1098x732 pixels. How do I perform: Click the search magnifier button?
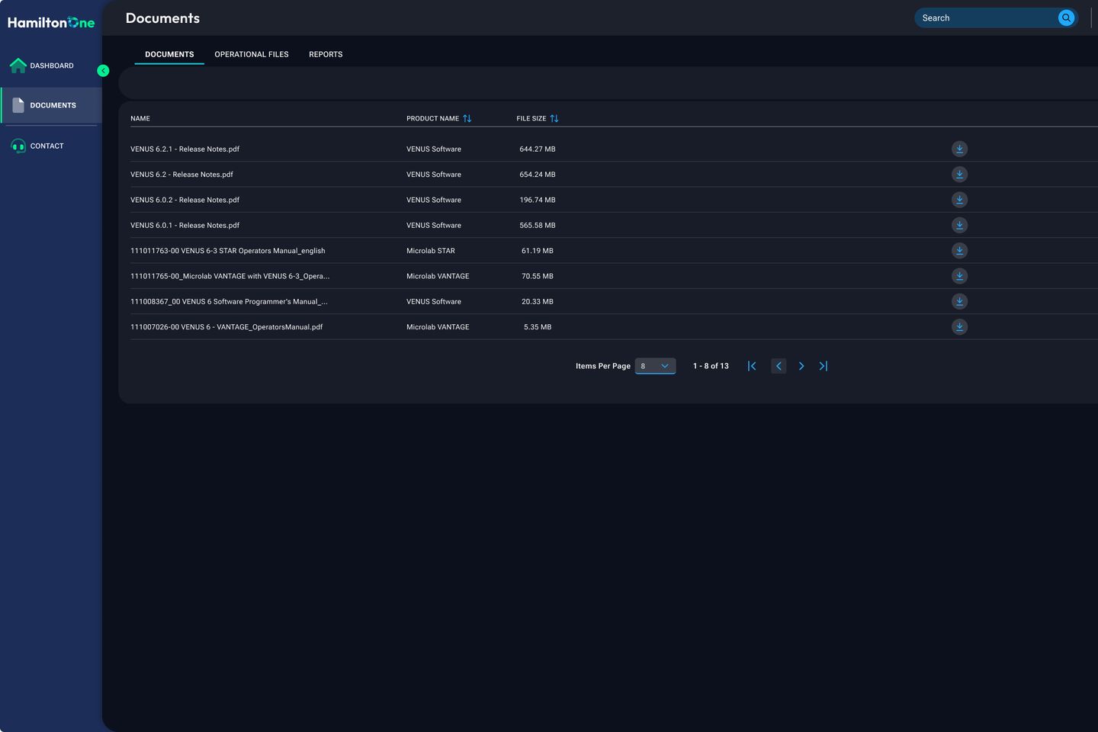(1066, 18)
